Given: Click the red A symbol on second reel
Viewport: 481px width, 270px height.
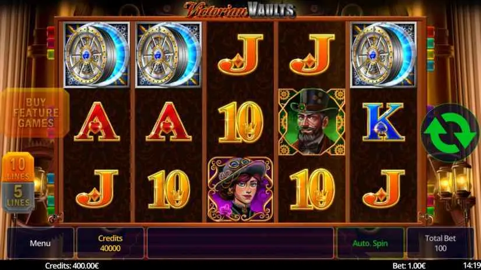Looking at the screenshot, I should pyautogui.click(x=168, y=122).
